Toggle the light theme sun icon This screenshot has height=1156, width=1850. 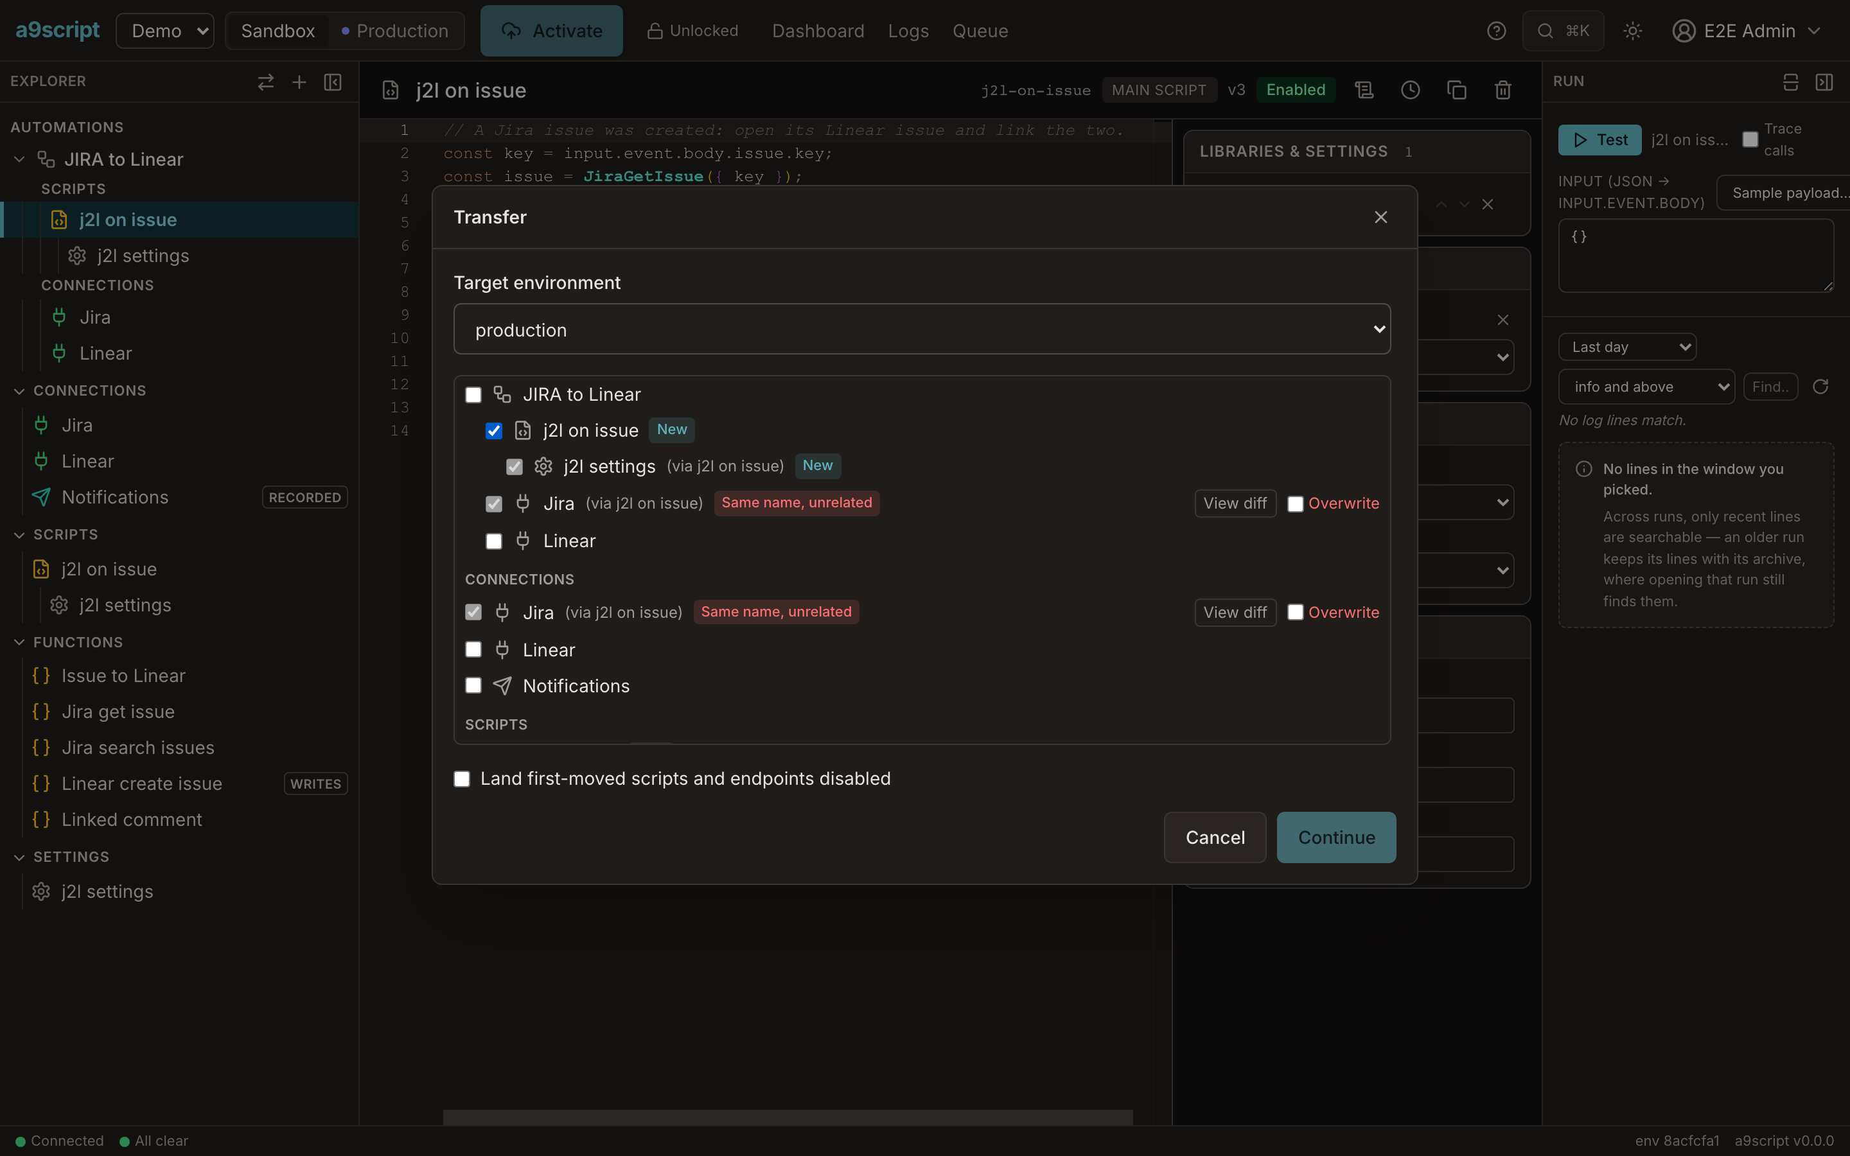click(1632, 31)
